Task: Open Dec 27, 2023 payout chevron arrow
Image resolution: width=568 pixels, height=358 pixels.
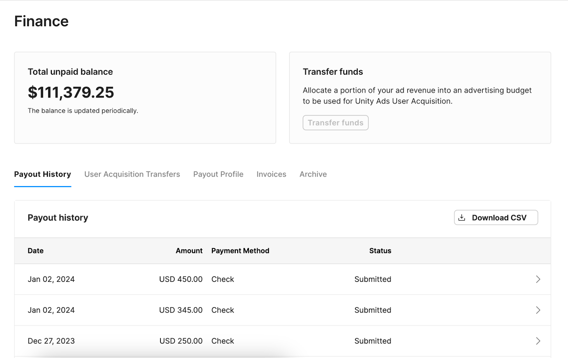Action: pyautogui.click(x=538, y=341)
